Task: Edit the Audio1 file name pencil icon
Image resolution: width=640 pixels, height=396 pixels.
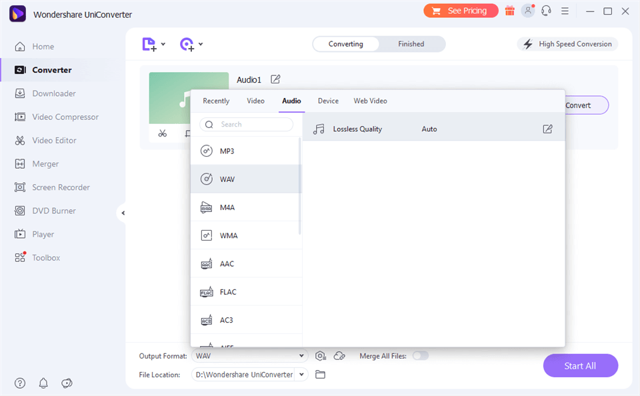Action: click(275, 79)
